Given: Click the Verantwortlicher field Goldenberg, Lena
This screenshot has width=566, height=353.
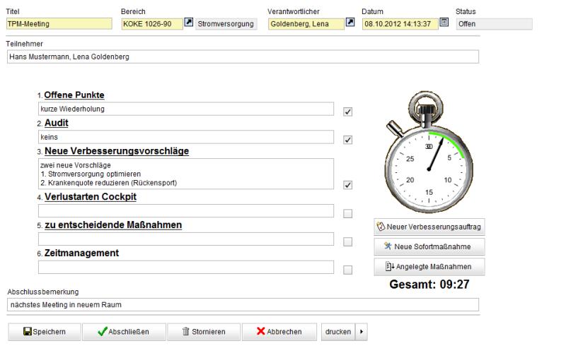Looking at the screenshot, I should (x=306, y=24).
